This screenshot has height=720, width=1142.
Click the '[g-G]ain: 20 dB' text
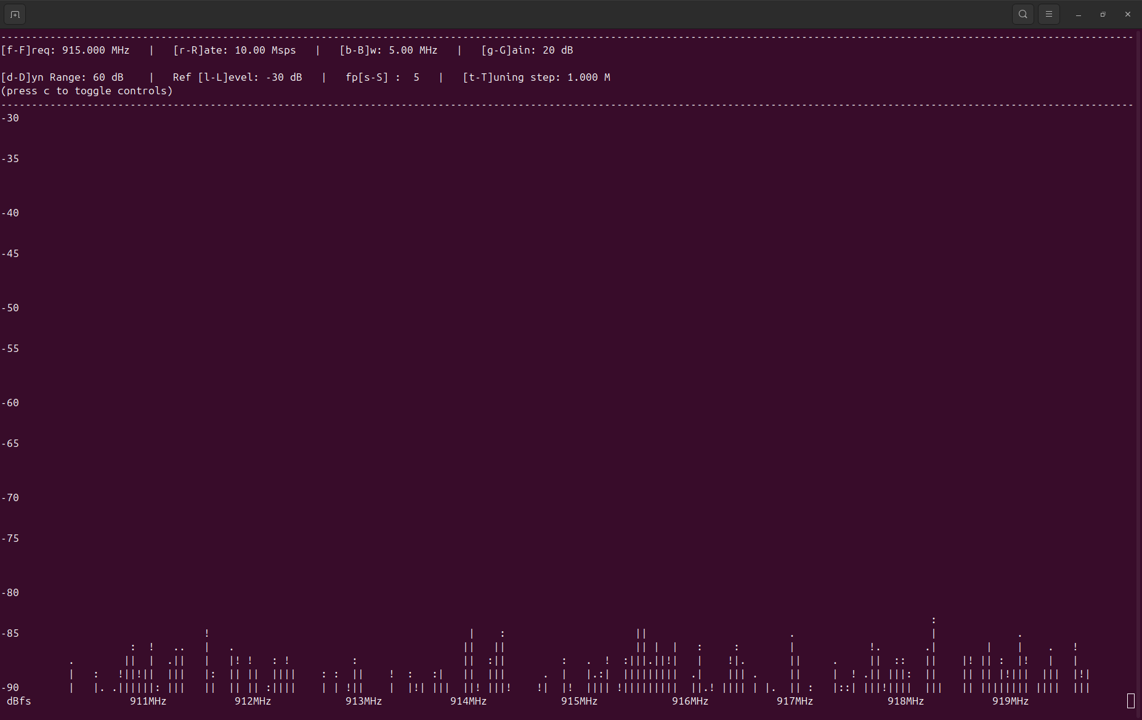click(x=527, y=50)
